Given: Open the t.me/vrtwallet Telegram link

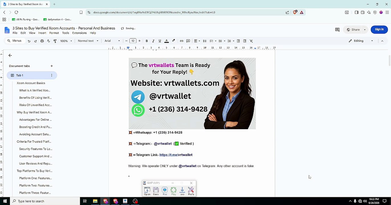Looking at the screenshot, I should 176,155.
